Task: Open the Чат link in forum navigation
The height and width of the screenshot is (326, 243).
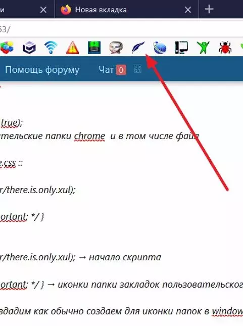Action: 106,70
